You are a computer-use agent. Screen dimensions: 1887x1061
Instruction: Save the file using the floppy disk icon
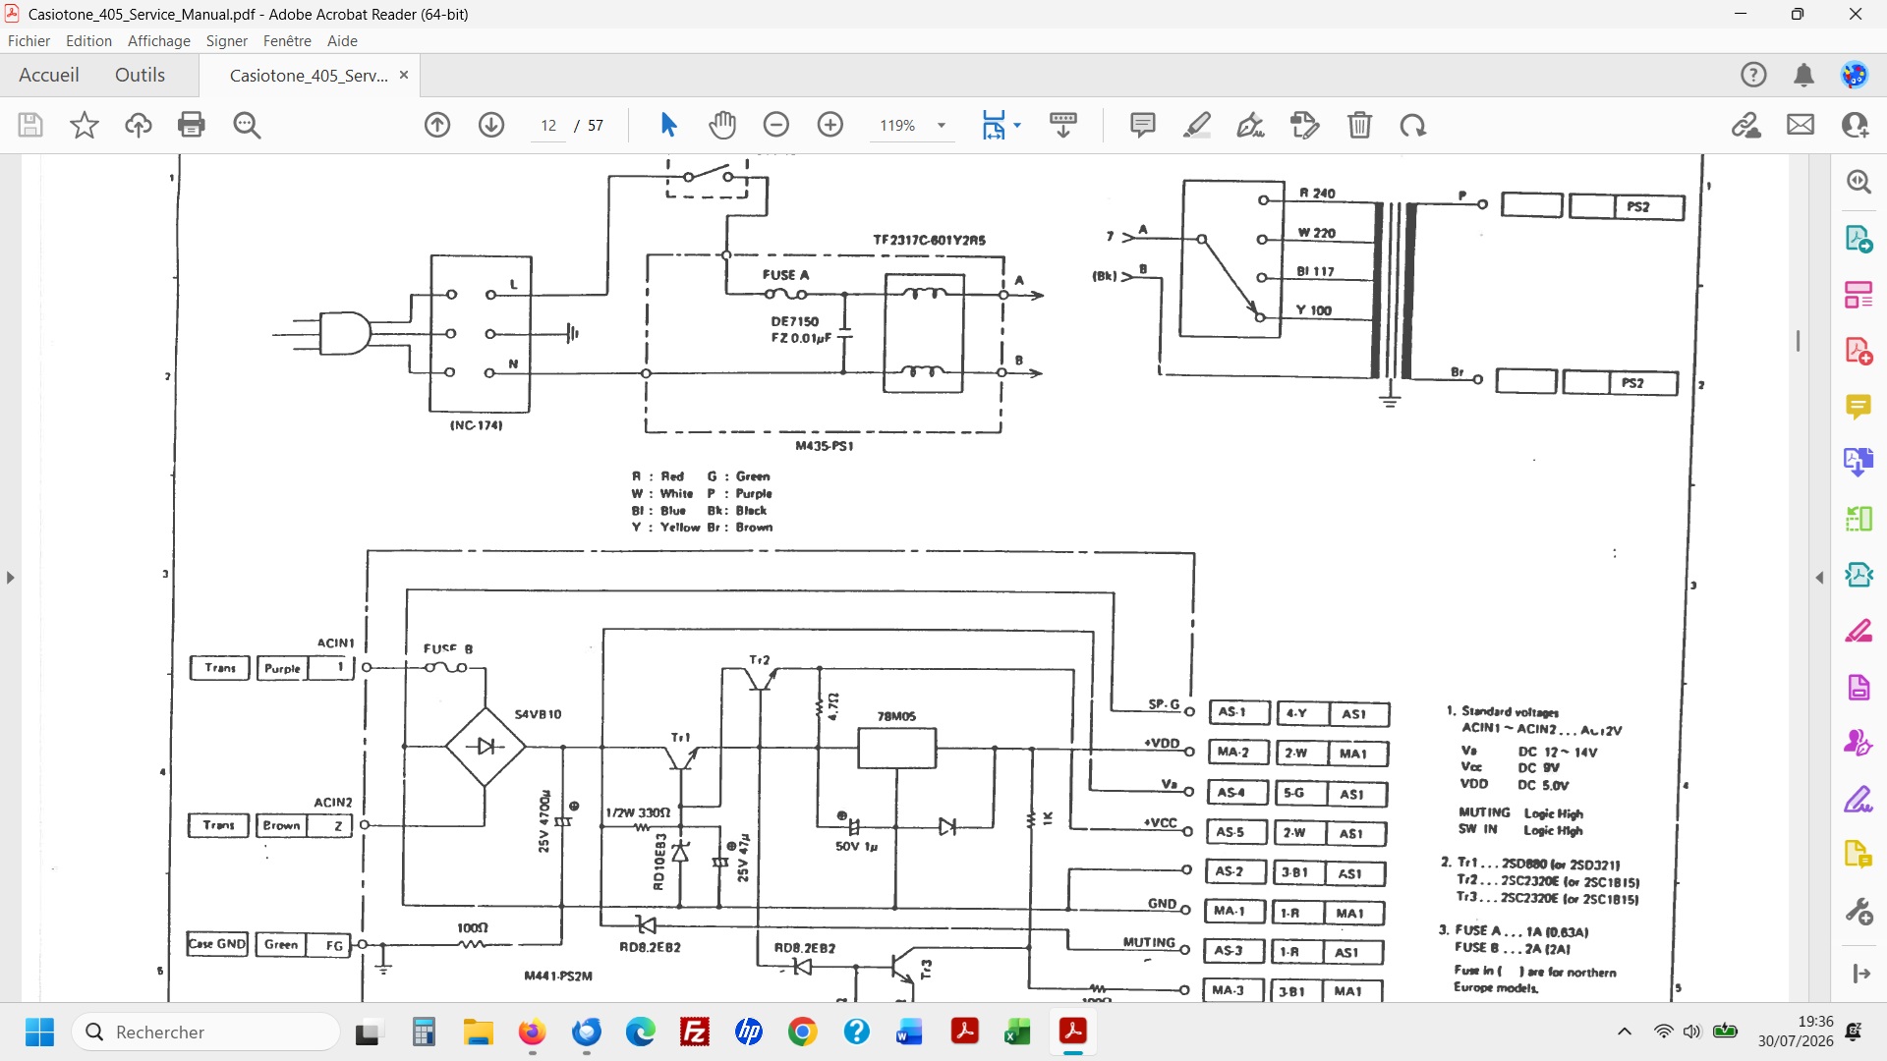(30, 125)
